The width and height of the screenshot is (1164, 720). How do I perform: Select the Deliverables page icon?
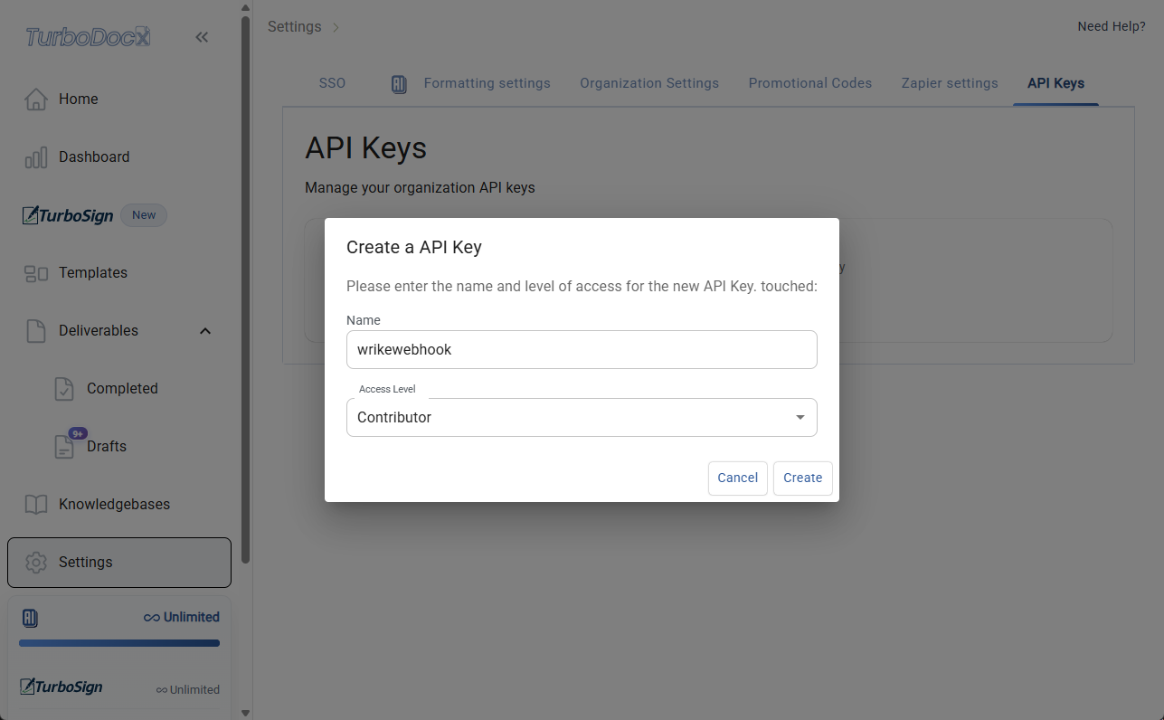tap(36, 330)
